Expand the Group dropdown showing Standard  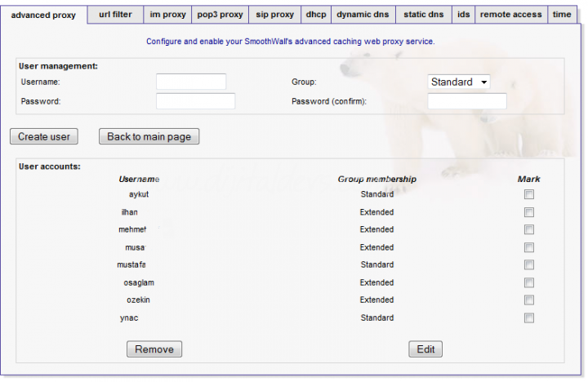[459, 82]
